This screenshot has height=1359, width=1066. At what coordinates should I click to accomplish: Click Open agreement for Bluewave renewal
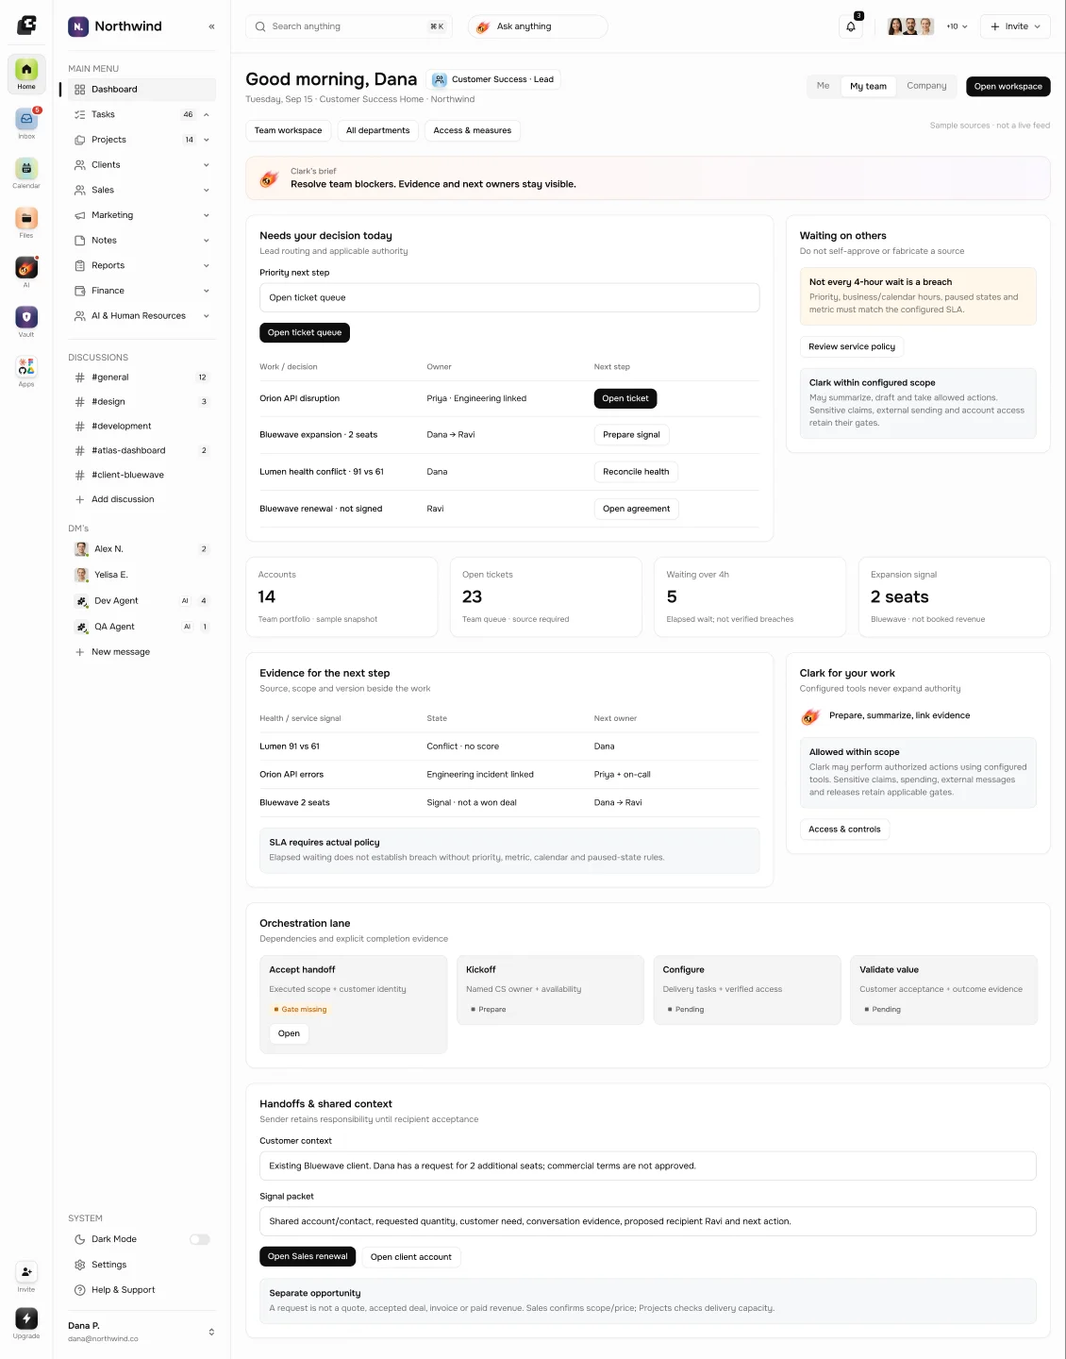coord(636,509)
